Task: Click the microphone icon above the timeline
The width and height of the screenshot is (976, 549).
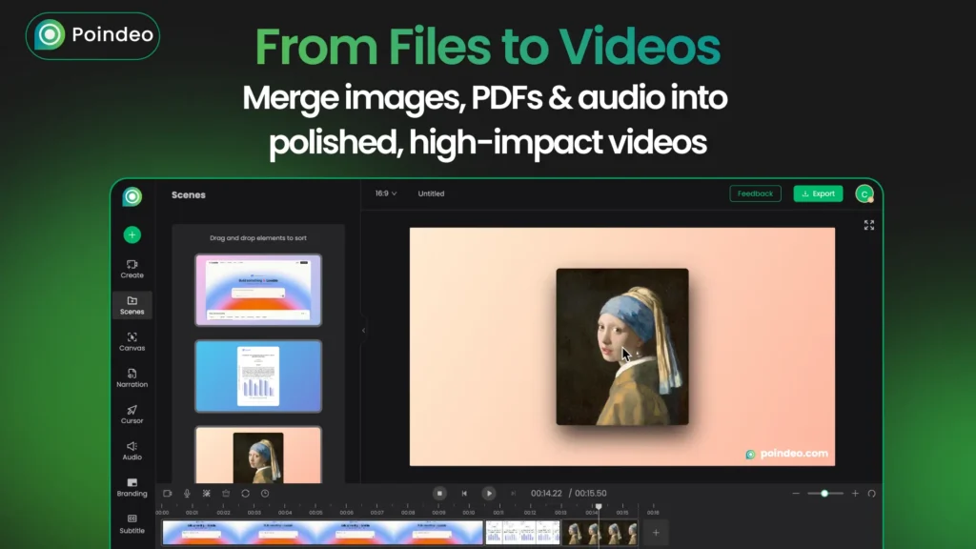Action: [187, 494]
